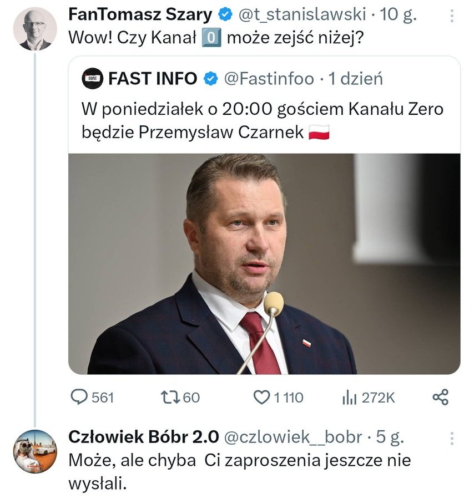Click the FAST INFO display name
Screen dimensions: 474x499
coord(153,79)
